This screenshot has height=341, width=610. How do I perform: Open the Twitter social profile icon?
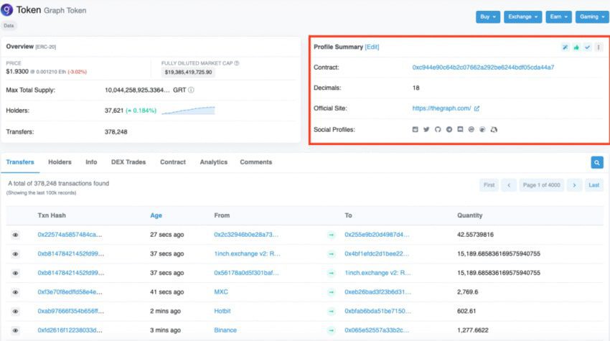pyautogui.click(x=426, y=129)
